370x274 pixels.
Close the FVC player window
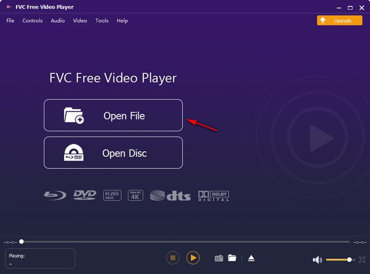[362, 8]
